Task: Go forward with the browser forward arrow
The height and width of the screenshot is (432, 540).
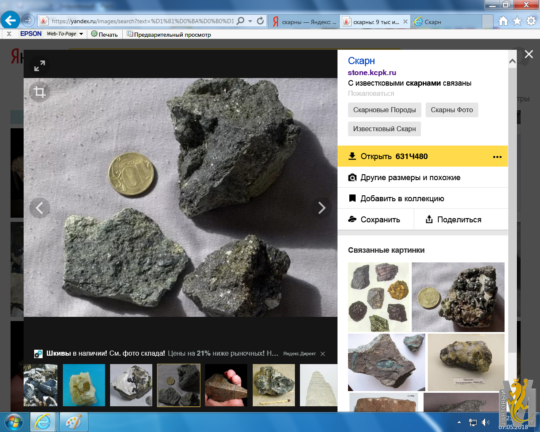Action: (x=28, y=20)
